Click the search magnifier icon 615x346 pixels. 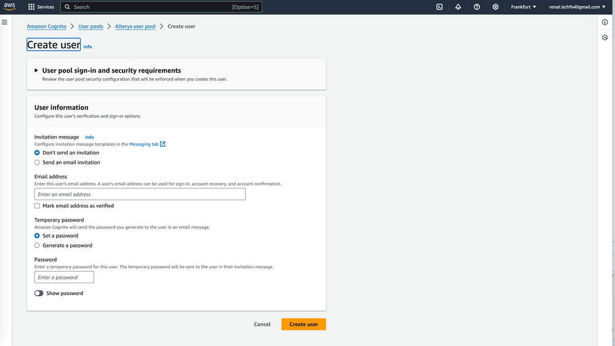point(68,7)
